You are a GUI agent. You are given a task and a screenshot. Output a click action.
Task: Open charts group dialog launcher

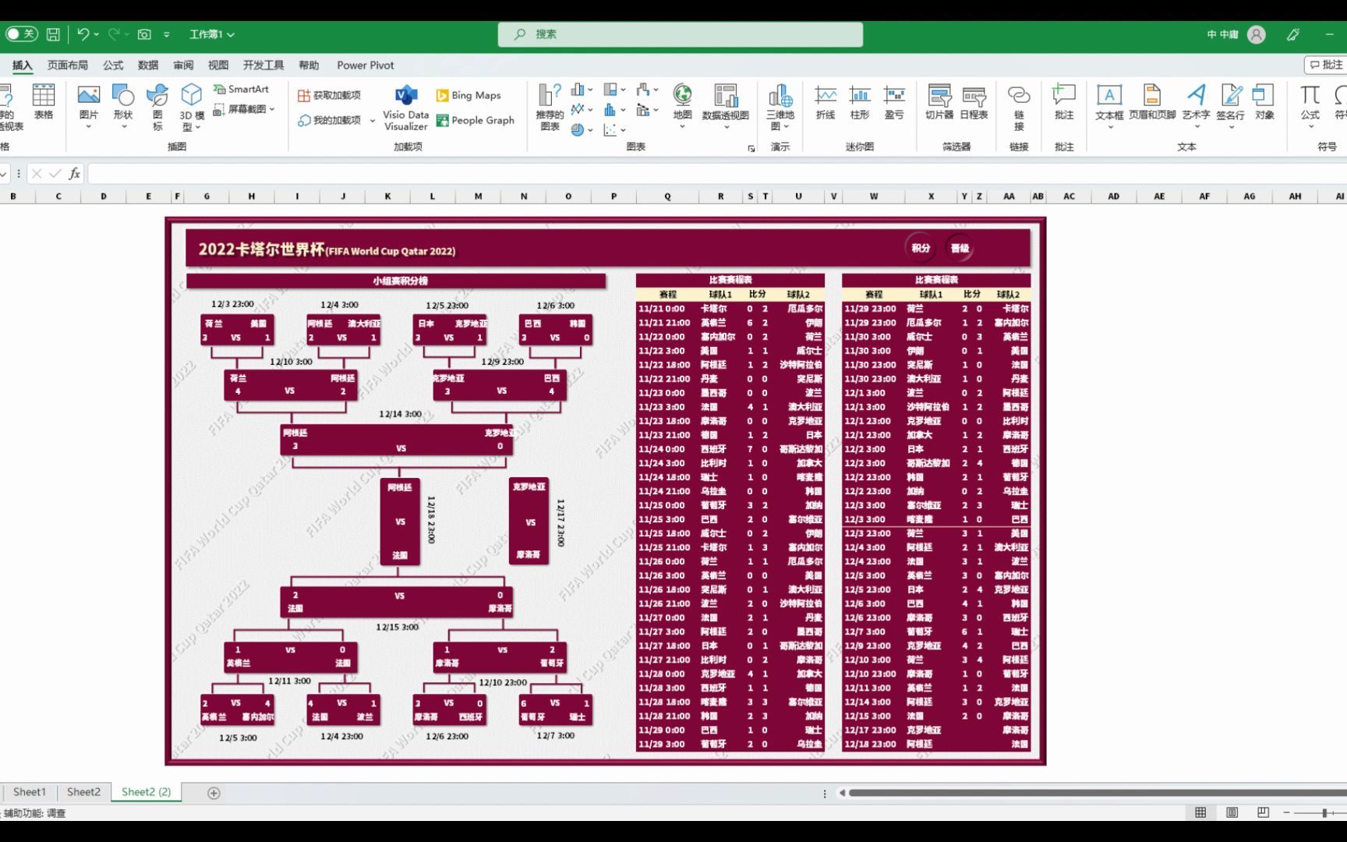(751, 148)
